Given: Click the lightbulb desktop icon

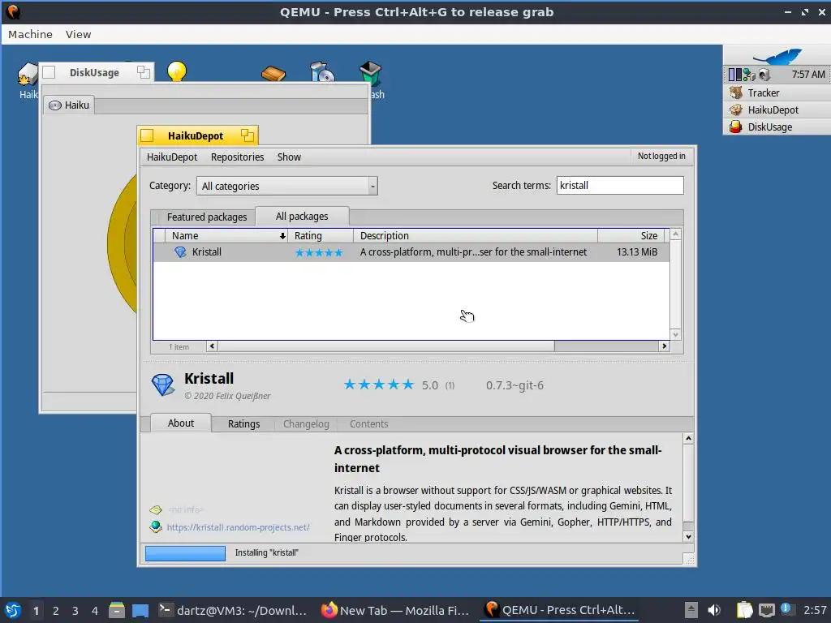Looking at the screenshot, I should pyautogui.click(x=177, y=71).
